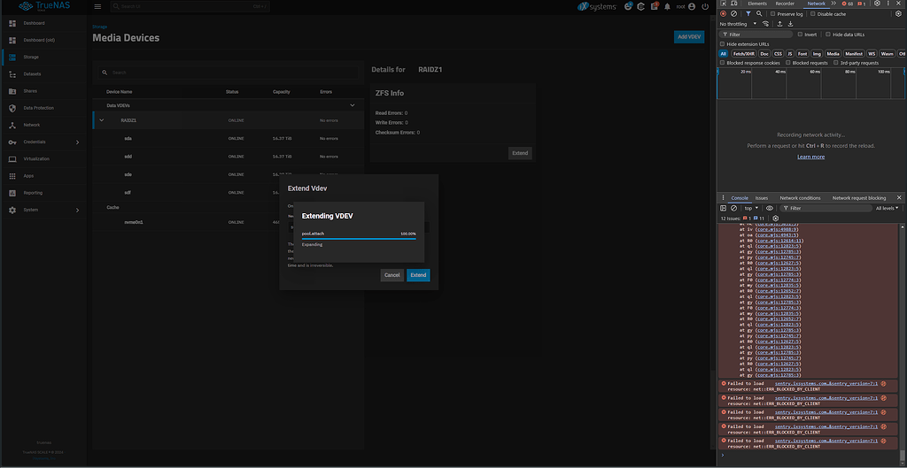
Task: Show more DevTools tabs chevron
Action: coord(833,4)
